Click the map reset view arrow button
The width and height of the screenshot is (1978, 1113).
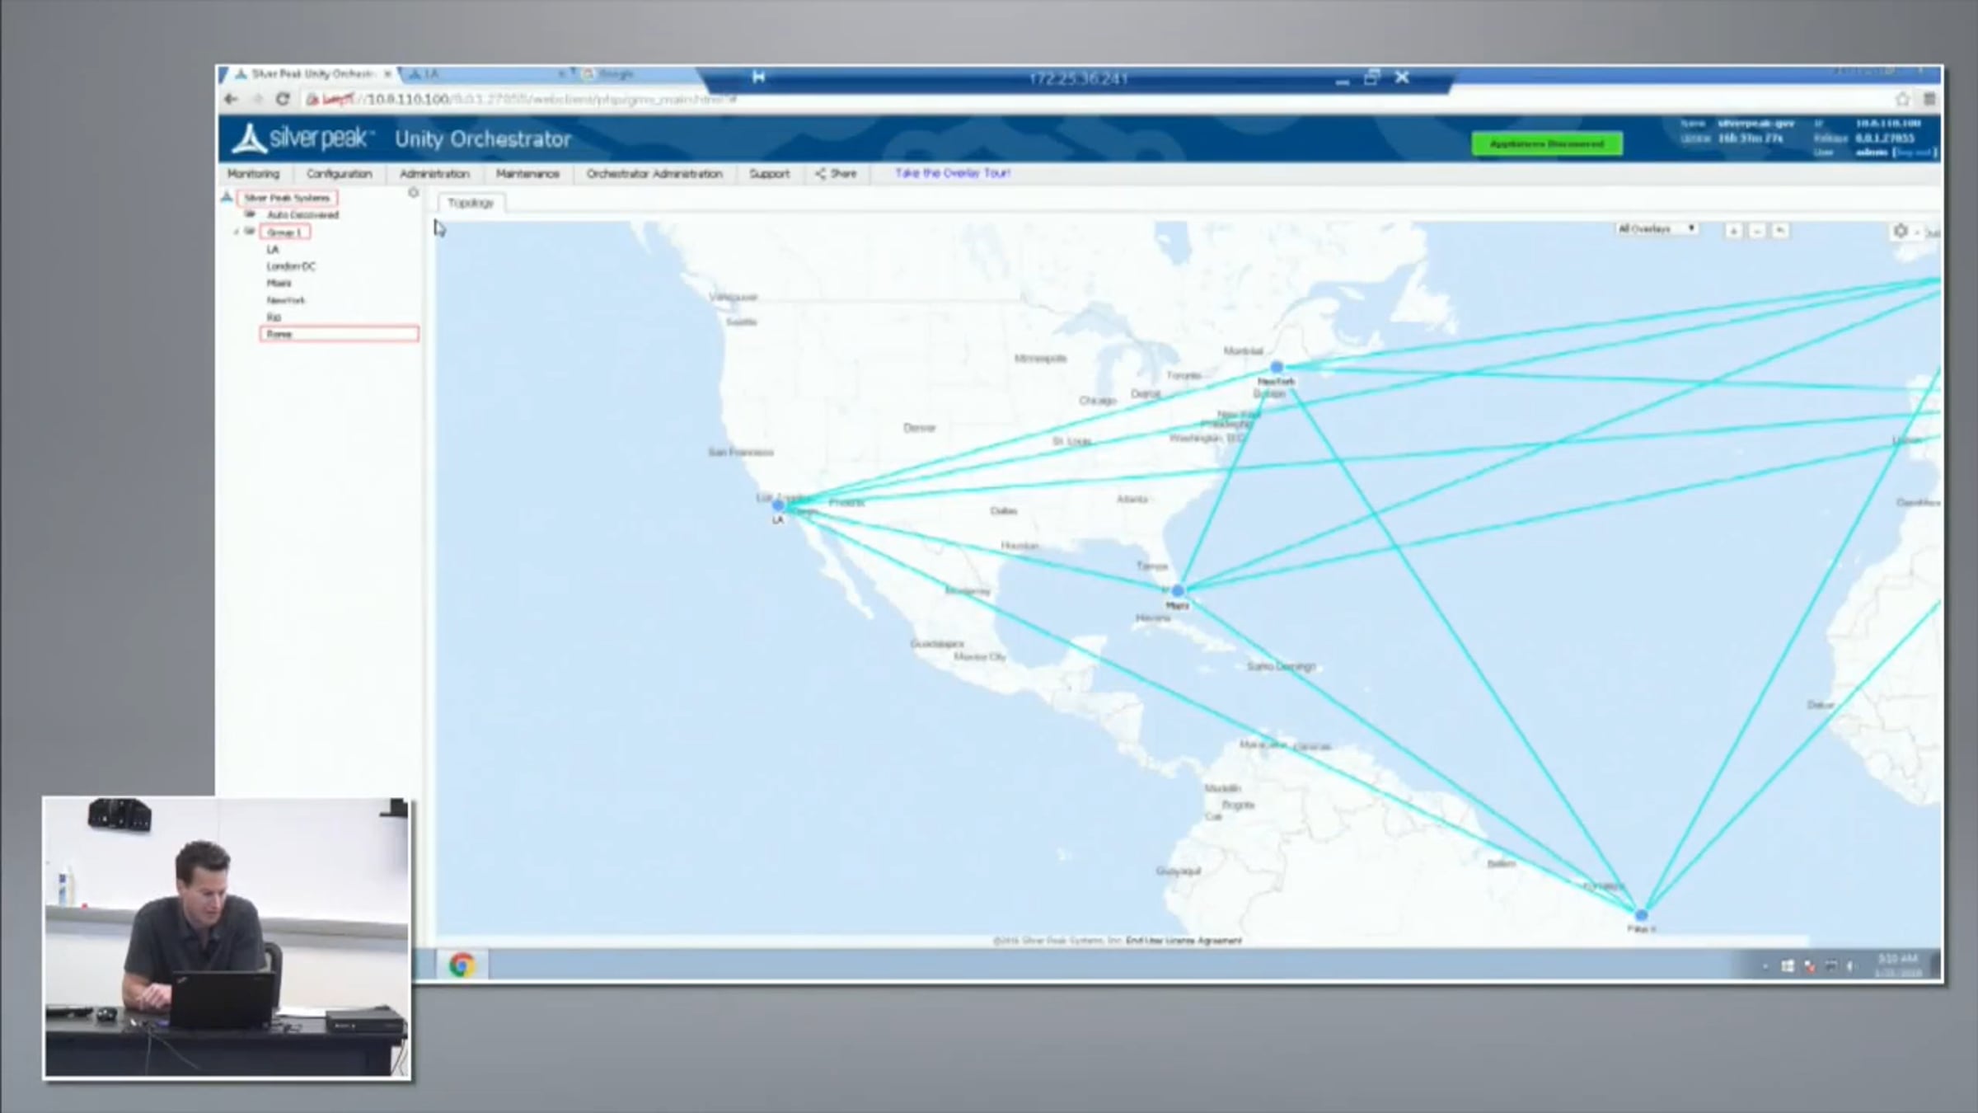(1780, 232)
